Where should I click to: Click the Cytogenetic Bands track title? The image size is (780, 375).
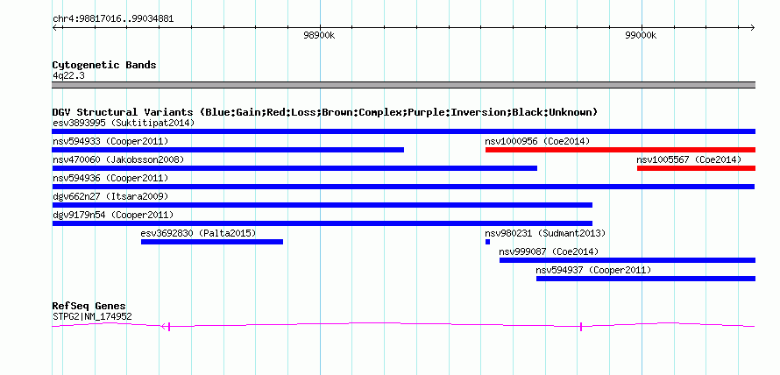coord(104,65)
